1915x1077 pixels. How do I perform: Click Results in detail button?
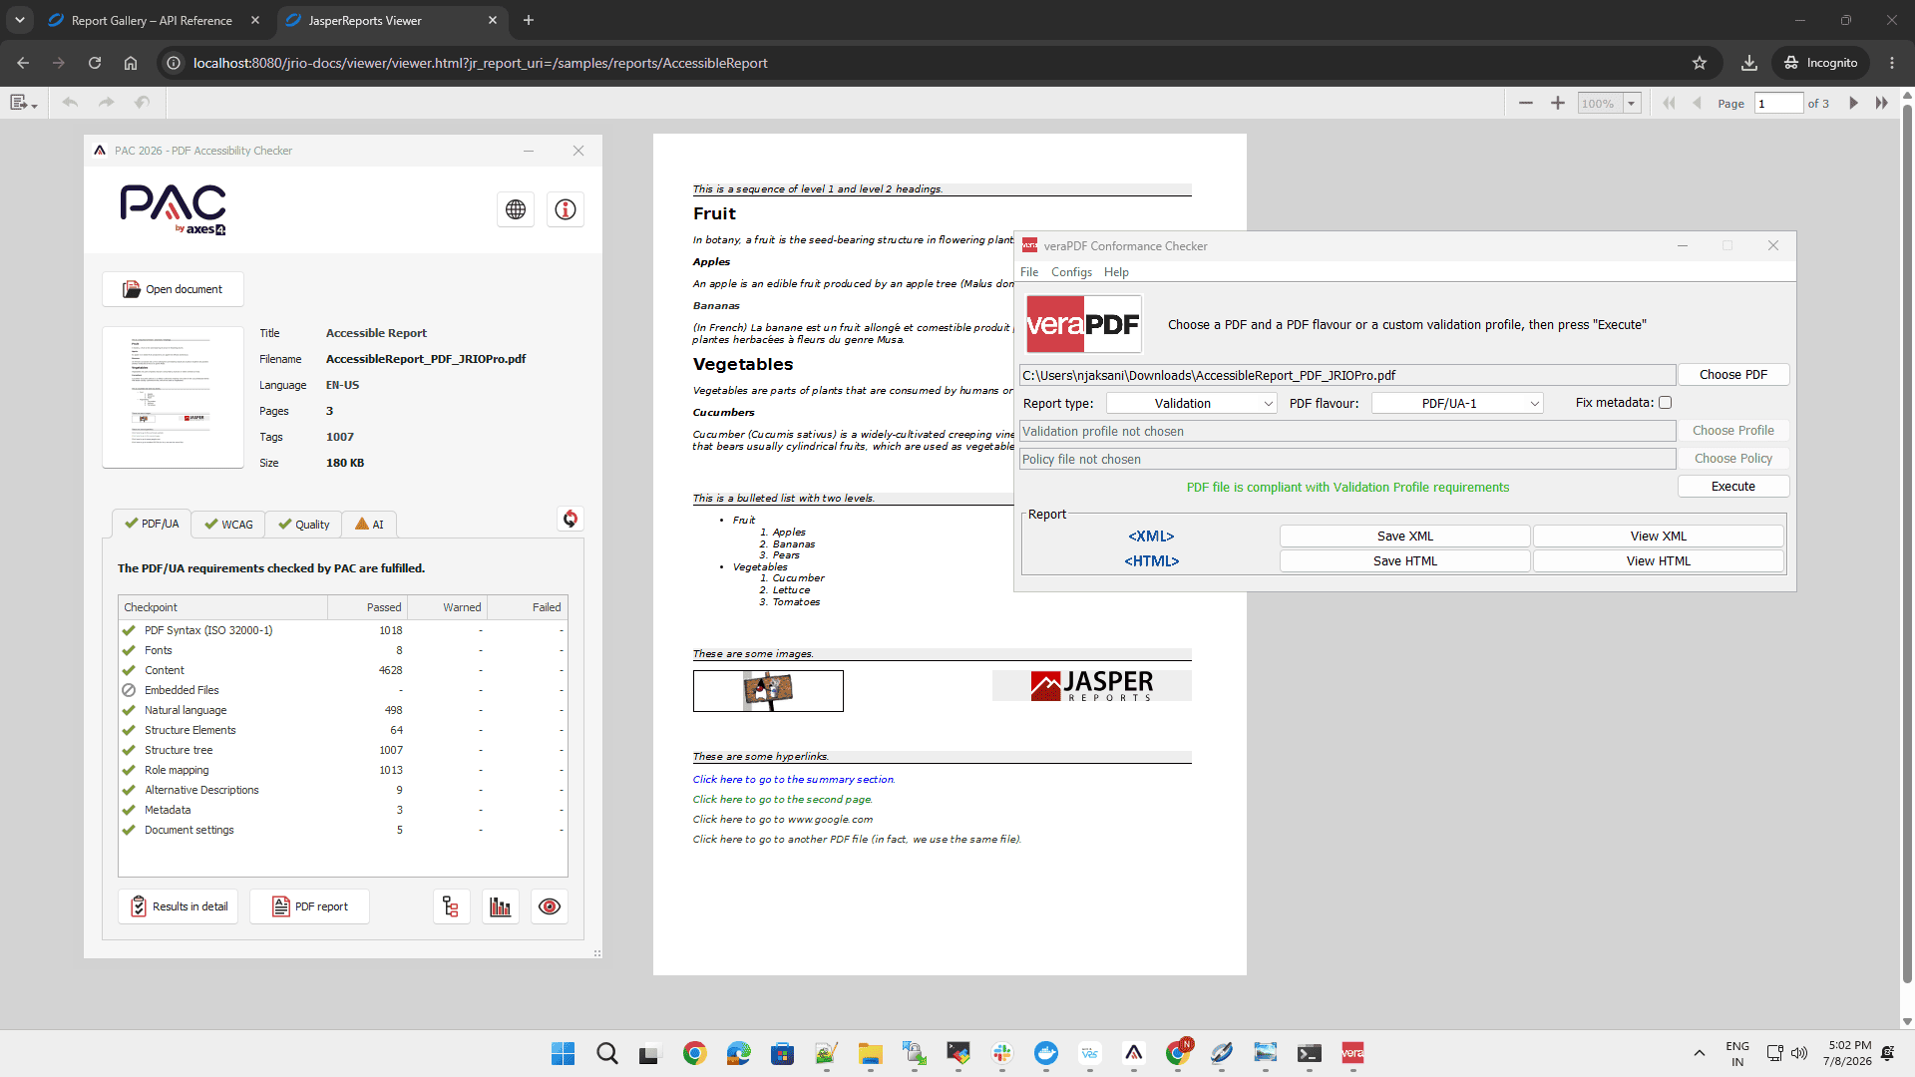click(179, 906)
